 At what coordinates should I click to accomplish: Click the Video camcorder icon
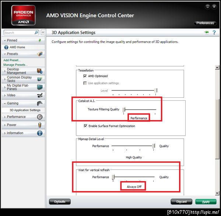click(40, 95)
